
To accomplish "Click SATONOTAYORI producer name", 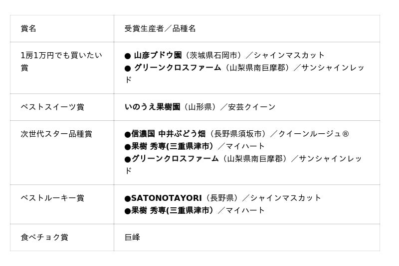I will click(x=167, y=198).
